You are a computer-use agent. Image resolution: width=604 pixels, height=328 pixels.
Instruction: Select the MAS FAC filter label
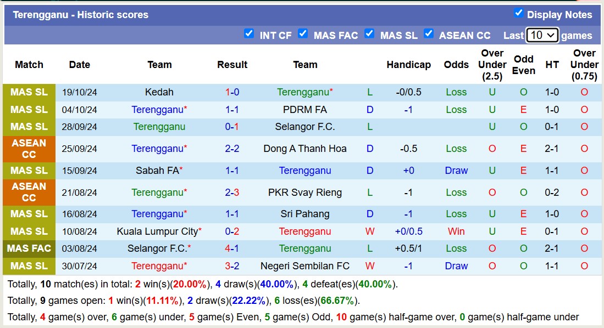click(336, 35)
